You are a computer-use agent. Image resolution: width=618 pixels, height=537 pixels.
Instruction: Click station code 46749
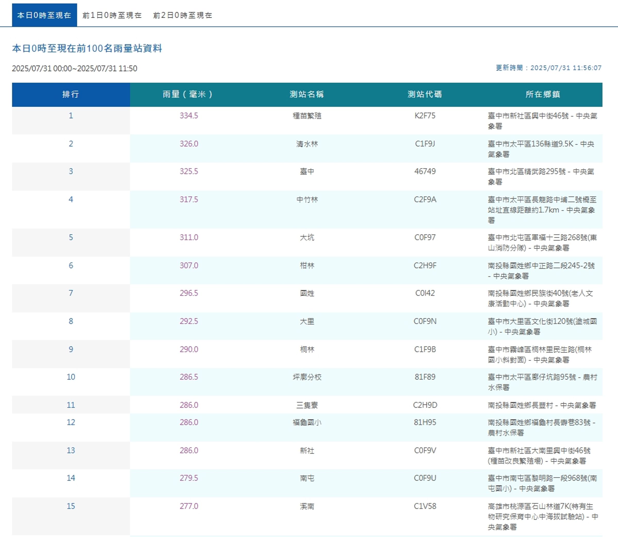425,171
